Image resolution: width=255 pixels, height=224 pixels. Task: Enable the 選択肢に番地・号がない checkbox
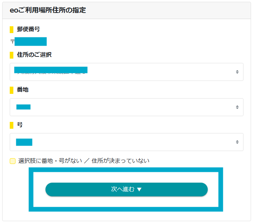[x=13, y=161]
